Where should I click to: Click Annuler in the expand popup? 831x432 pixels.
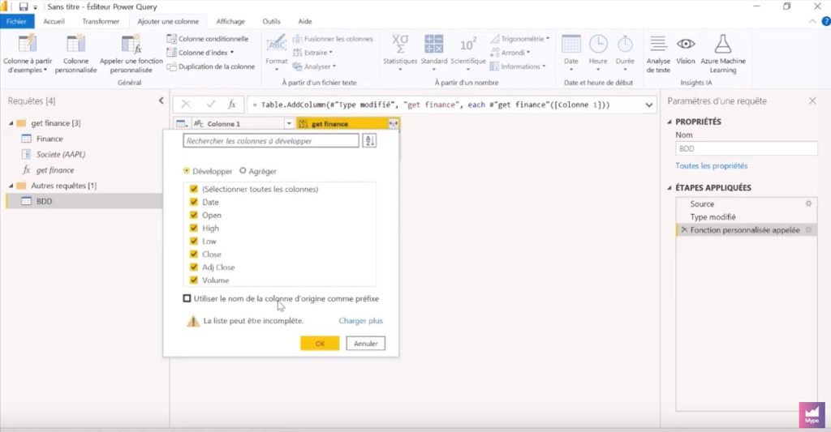click(x=366, y=343)
